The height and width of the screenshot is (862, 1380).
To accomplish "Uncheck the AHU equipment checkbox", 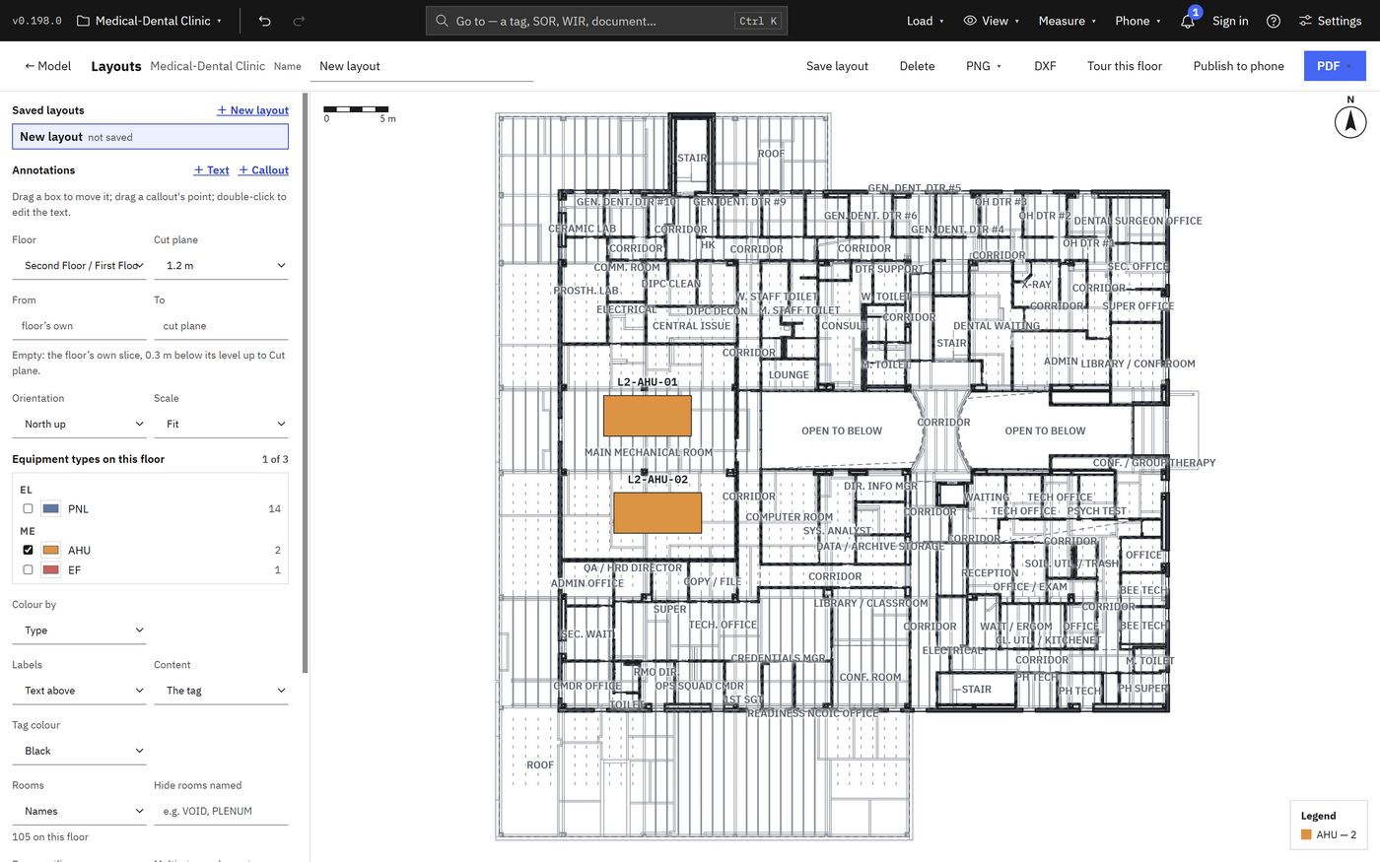I will [x=28, y=550].
